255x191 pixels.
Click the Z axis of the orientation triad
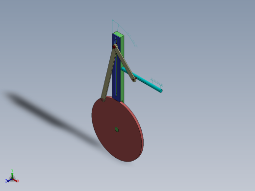[x=9, y=181]
